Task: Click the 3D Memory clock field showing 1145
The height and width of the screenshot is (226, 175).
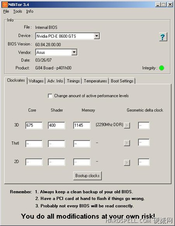Action: pyautogui.click(x=82, y=125)
